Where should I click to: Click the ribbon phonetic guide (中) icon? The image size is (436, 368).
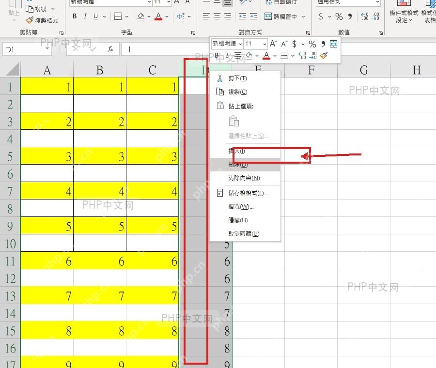click(x=181, y=16)
